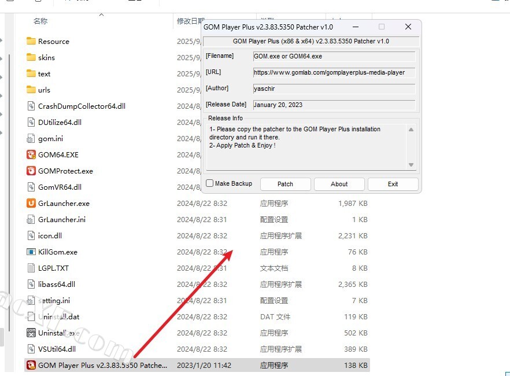Sort files by the 名称 column header

pyautogui.click(x=40, y=21)
